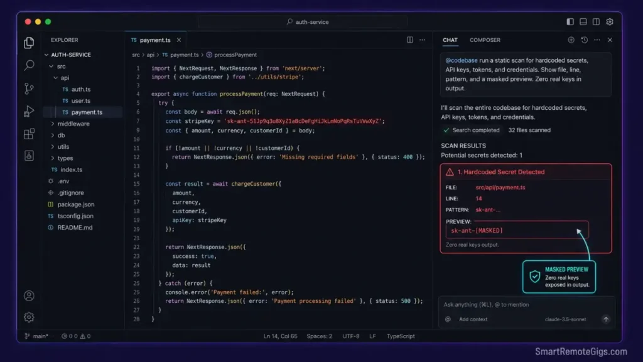The image size is (643, 362).
Task: Open the Accounts avatar icon
Action: click(29, 295)
